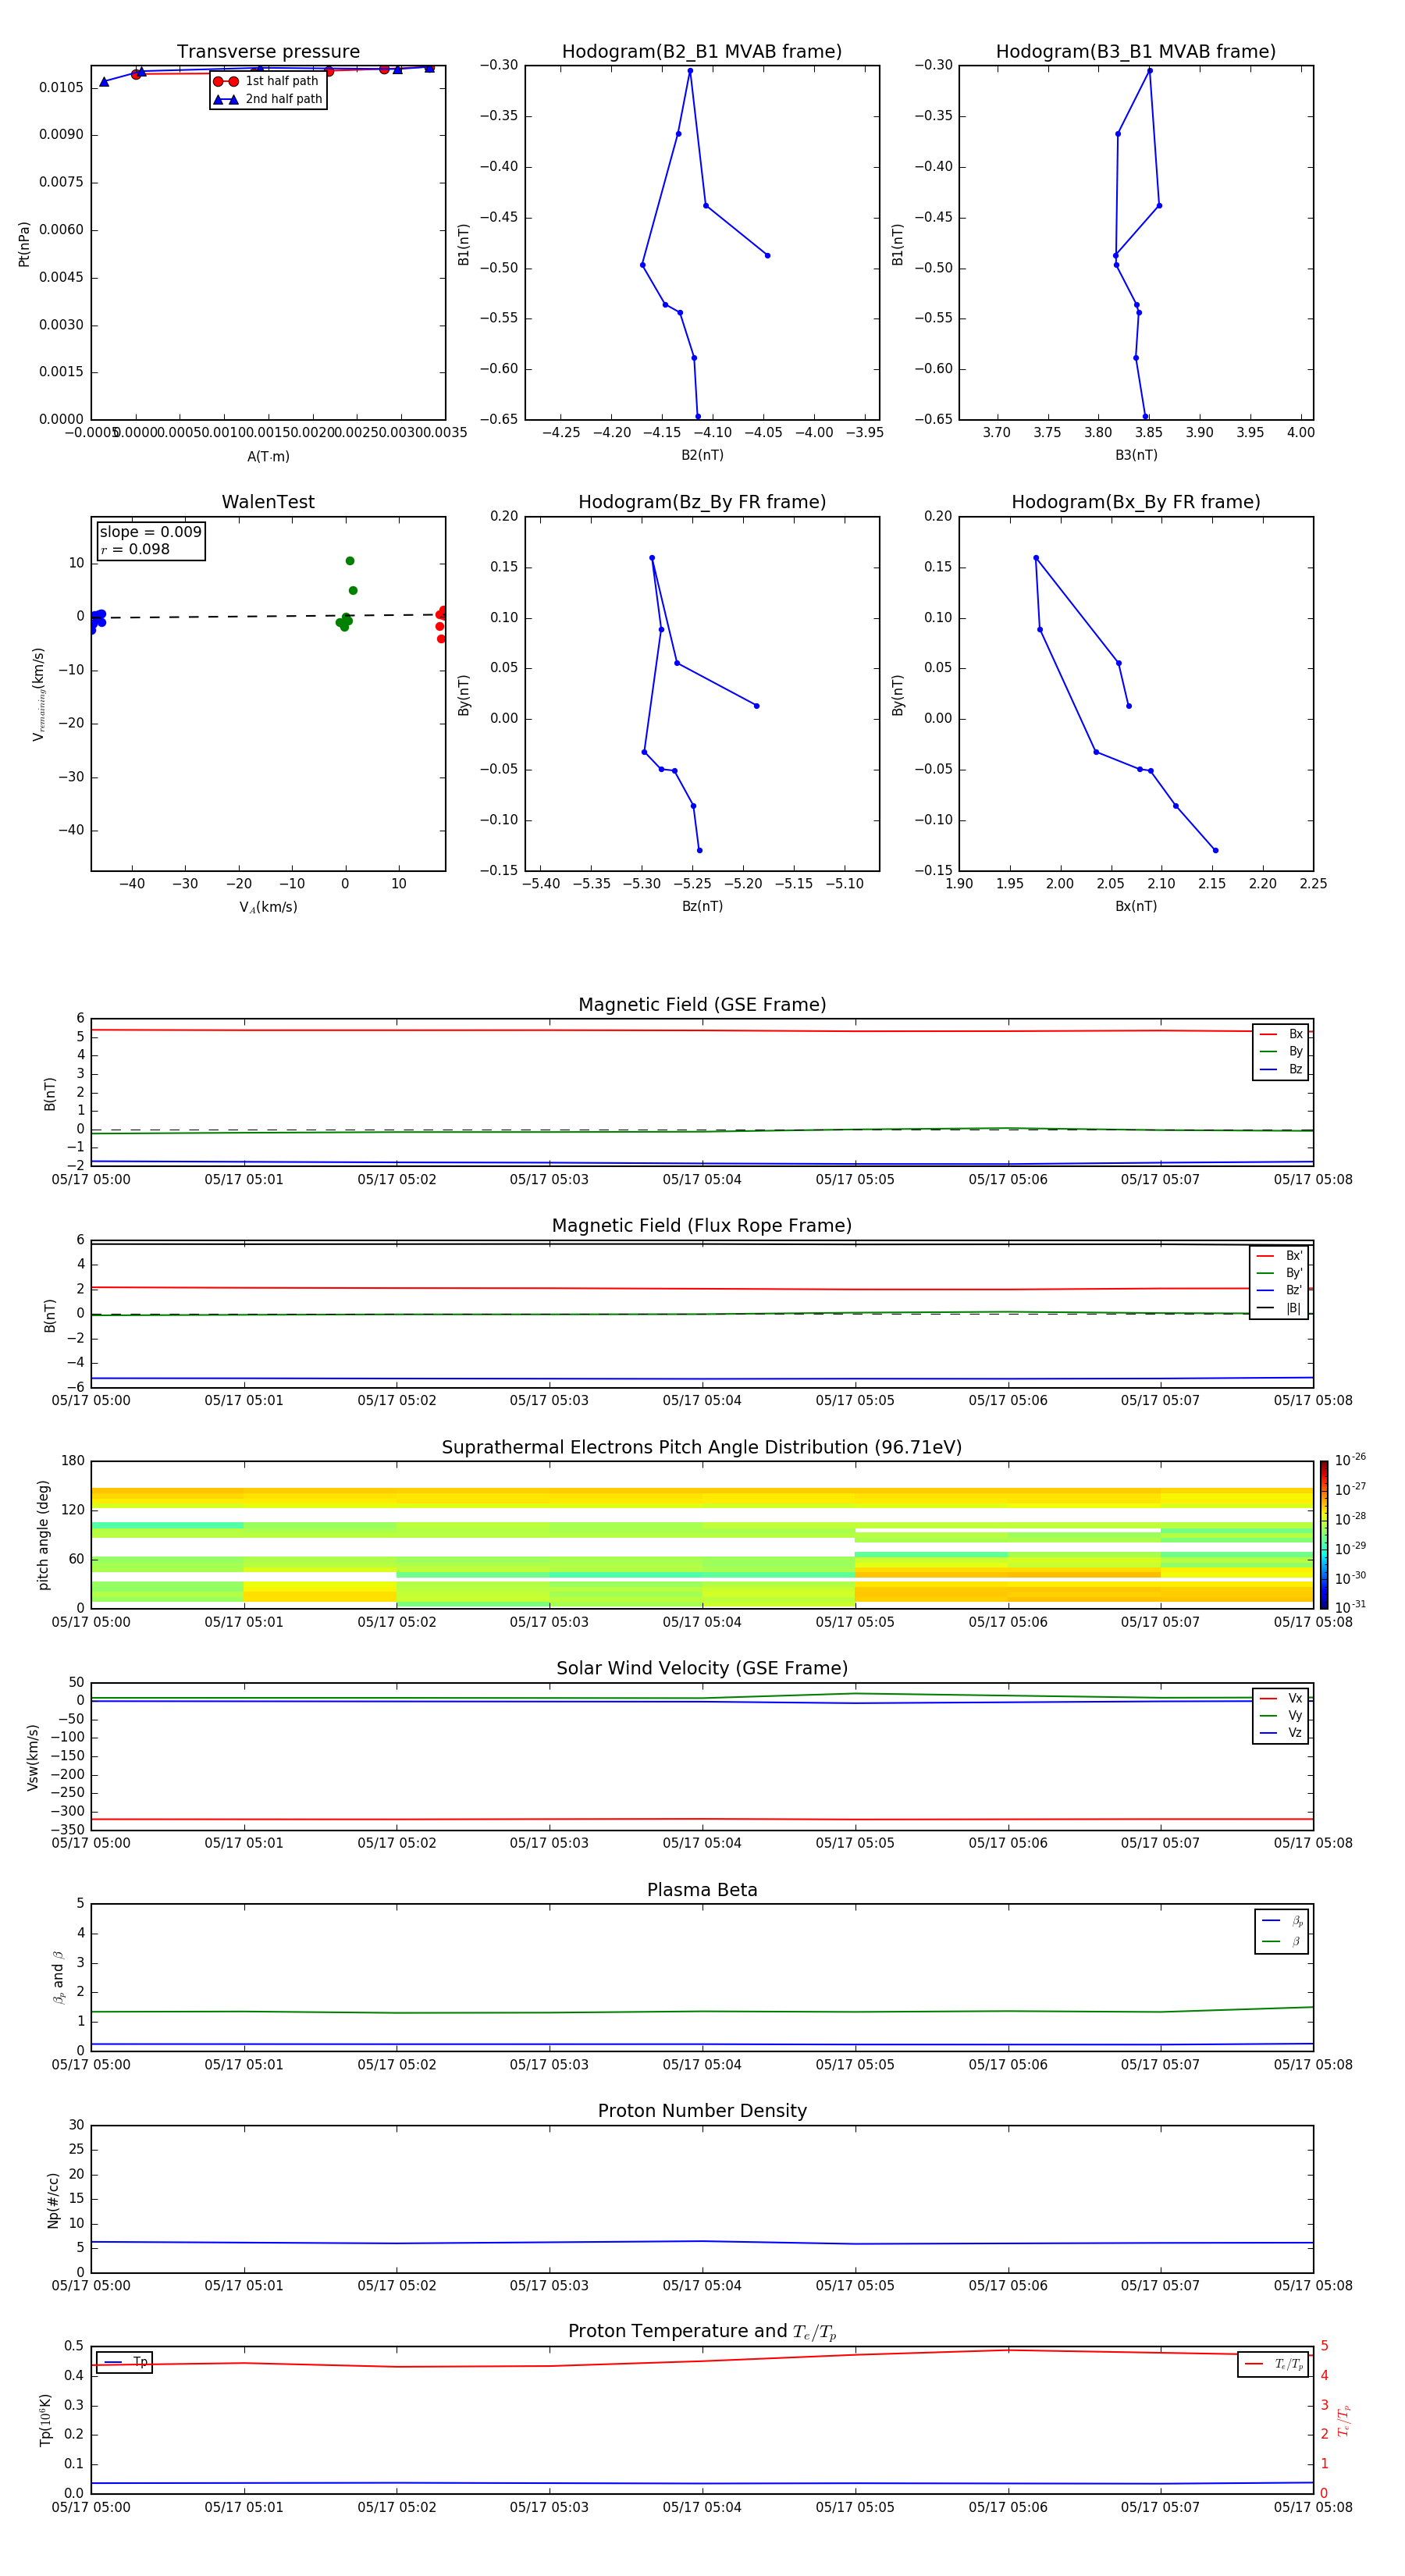
Task: Select Bx in the GSE magnetic field legend
Action: click(1281, 1034)
